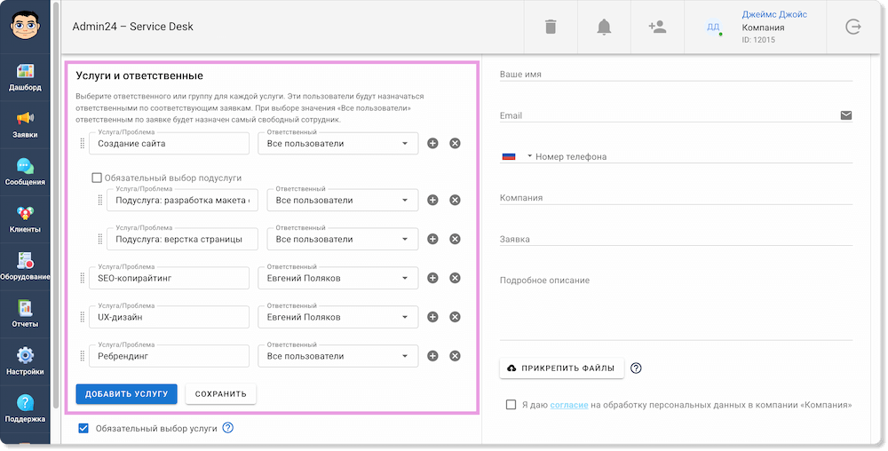This screenshot has height=451, width=888.
Task: Open notifications bell icon
Action: coord(604,27)
